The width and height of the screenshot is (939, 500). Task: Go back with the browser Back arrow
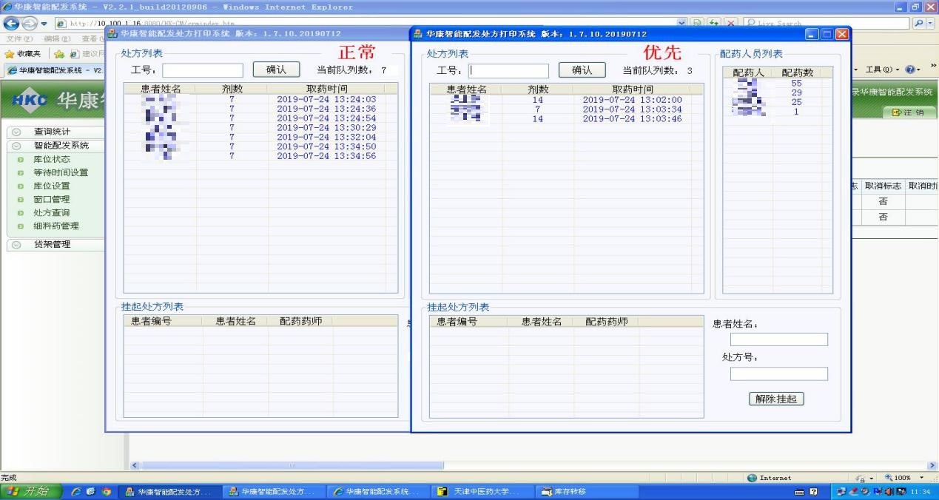pyautogui.click(x=11, y=23)
